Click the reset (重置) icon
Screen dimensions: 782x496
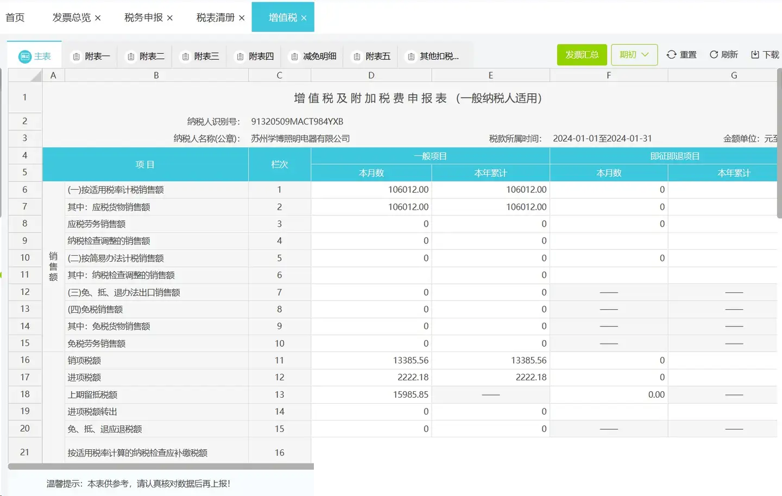[x=672, y=55]
